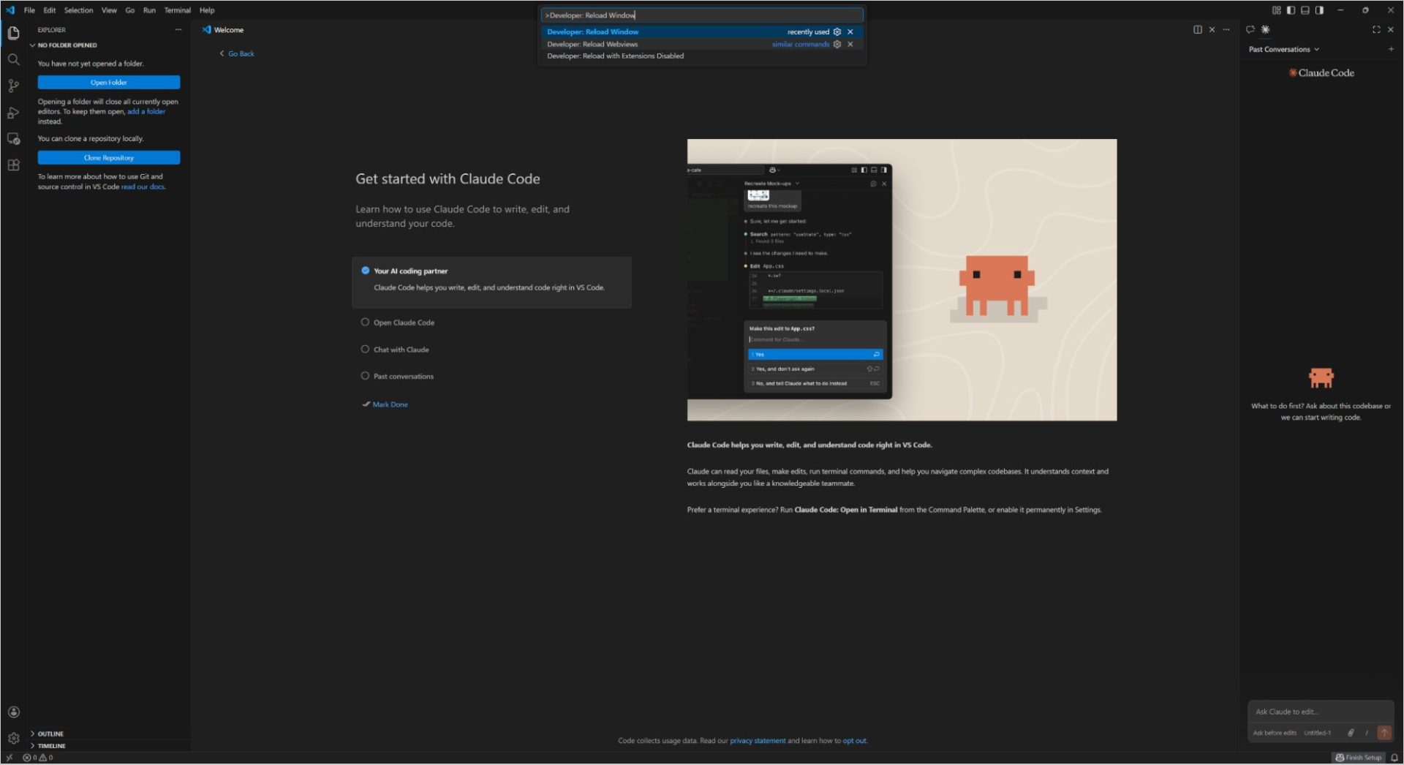This screenshot has width=1404, height=765.
Task: Open the Run and Debug view
Action: point(13,112)
